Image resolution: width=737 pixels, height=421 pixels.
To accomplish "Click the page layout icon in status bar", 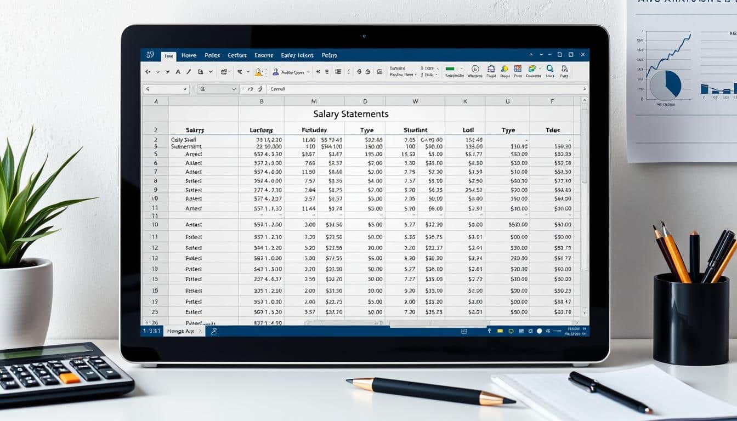I will [464, 331].
